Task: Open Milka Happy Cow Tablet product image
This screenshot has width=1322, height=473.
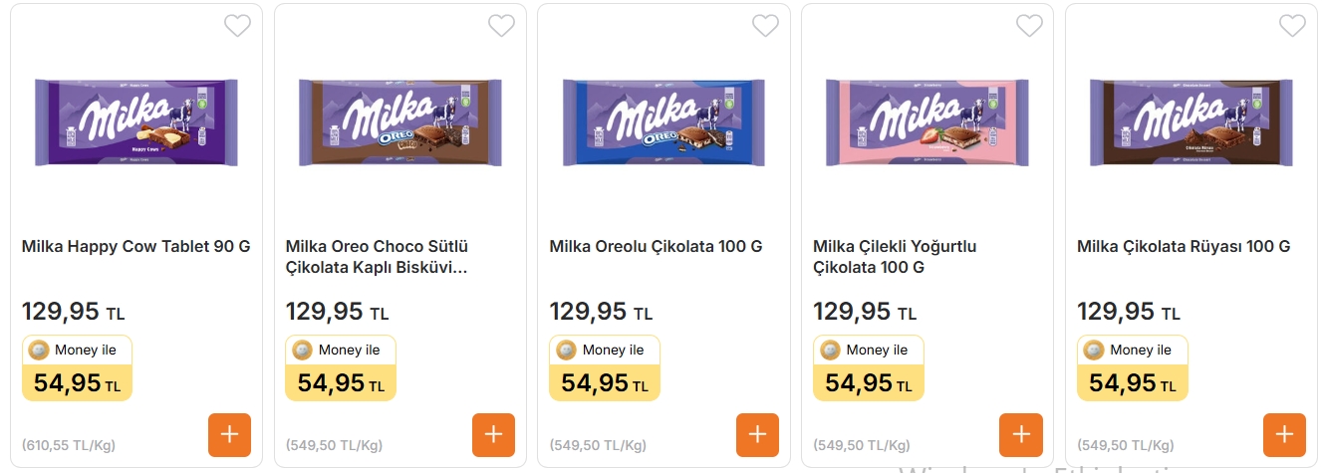Action: coord(136,121)
